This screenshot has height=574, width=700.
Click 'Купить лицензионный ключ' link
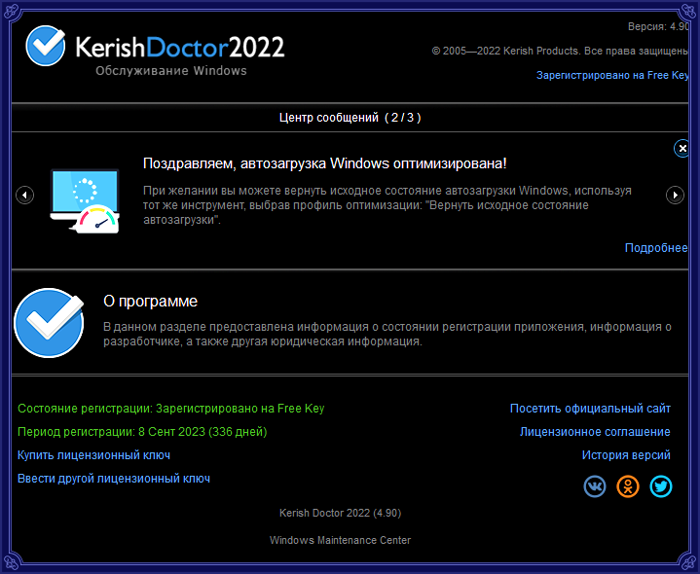click(93, 455)
